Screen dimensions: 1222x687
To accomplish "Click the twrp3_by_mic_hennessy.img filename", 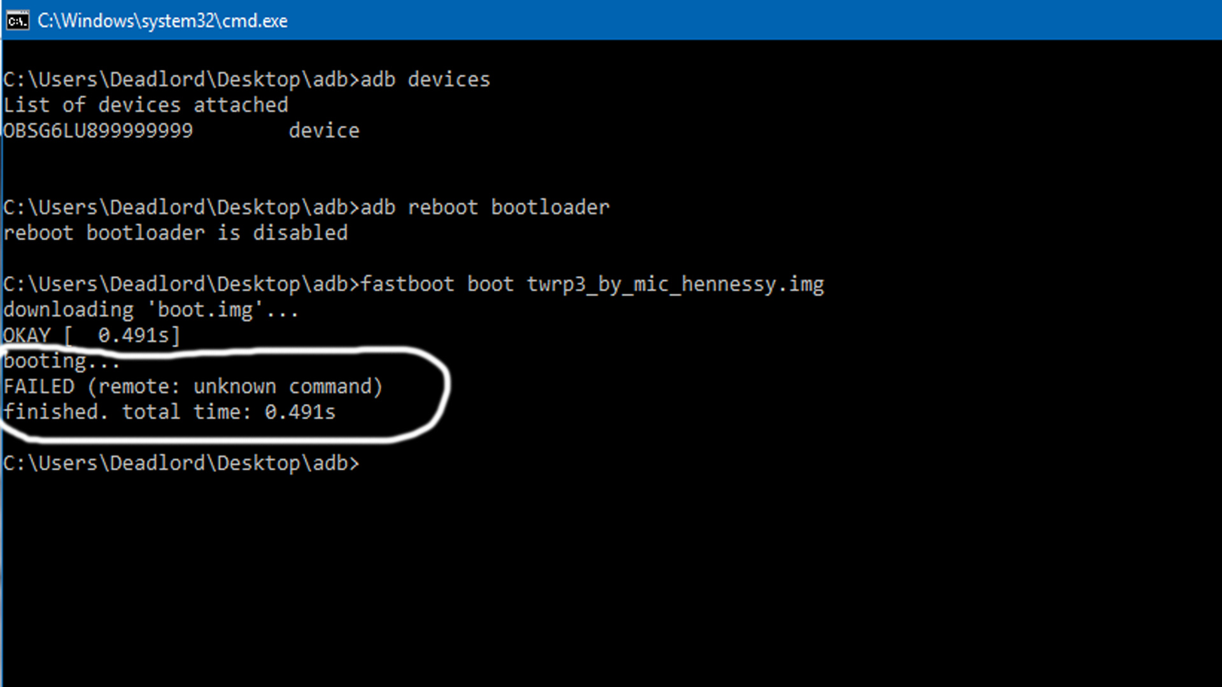I will 675,284.
